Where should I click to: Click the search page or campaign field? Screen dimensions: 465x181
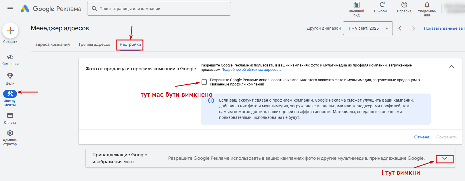click(x=159, y=9)
